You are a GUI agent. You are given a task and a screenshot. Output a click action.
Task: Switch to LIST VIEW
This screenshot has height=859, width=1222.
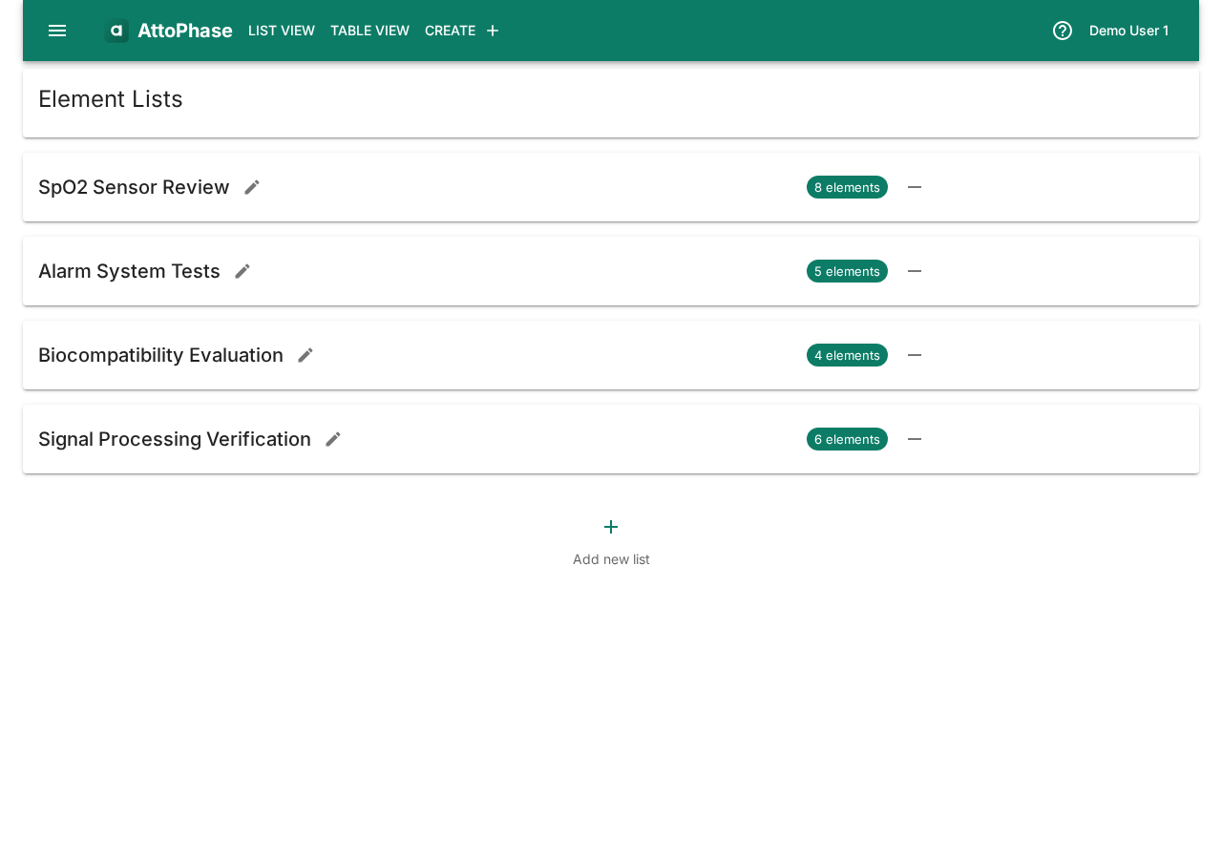281,30
